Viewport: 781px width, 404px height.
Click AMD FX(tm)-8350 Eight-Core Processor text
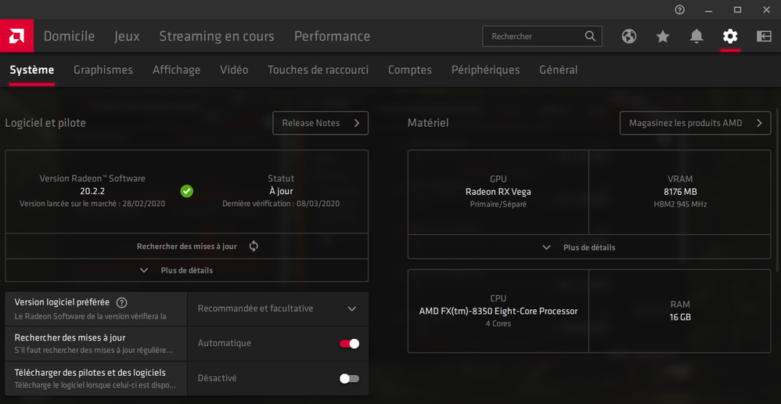pos(498,312)
